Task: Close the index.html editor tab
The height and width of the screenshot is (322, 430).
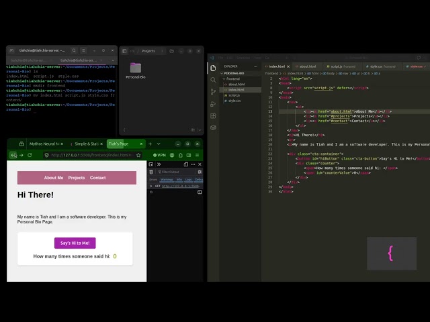Action: pyautogui.click(x=288, y=66)
